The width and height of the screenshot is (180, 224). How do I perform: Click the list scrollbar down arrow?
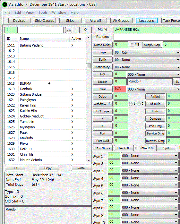[x=89, y=160]
